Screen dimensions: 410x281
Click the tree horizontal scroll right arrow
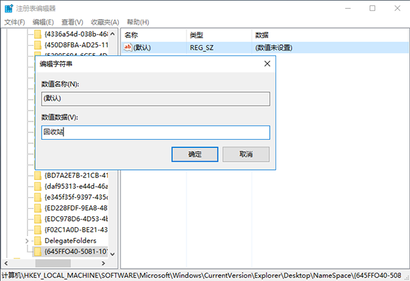coord(103,263)
